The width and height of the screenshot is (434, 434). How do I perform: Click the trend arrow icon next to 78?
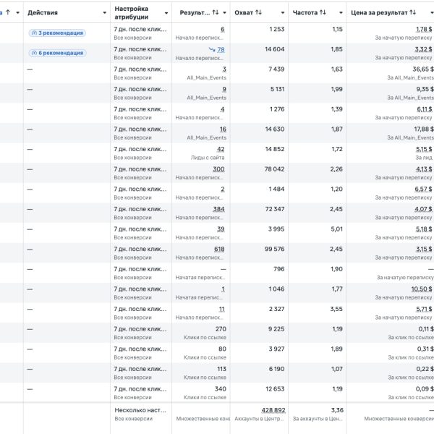click(212, 49)
